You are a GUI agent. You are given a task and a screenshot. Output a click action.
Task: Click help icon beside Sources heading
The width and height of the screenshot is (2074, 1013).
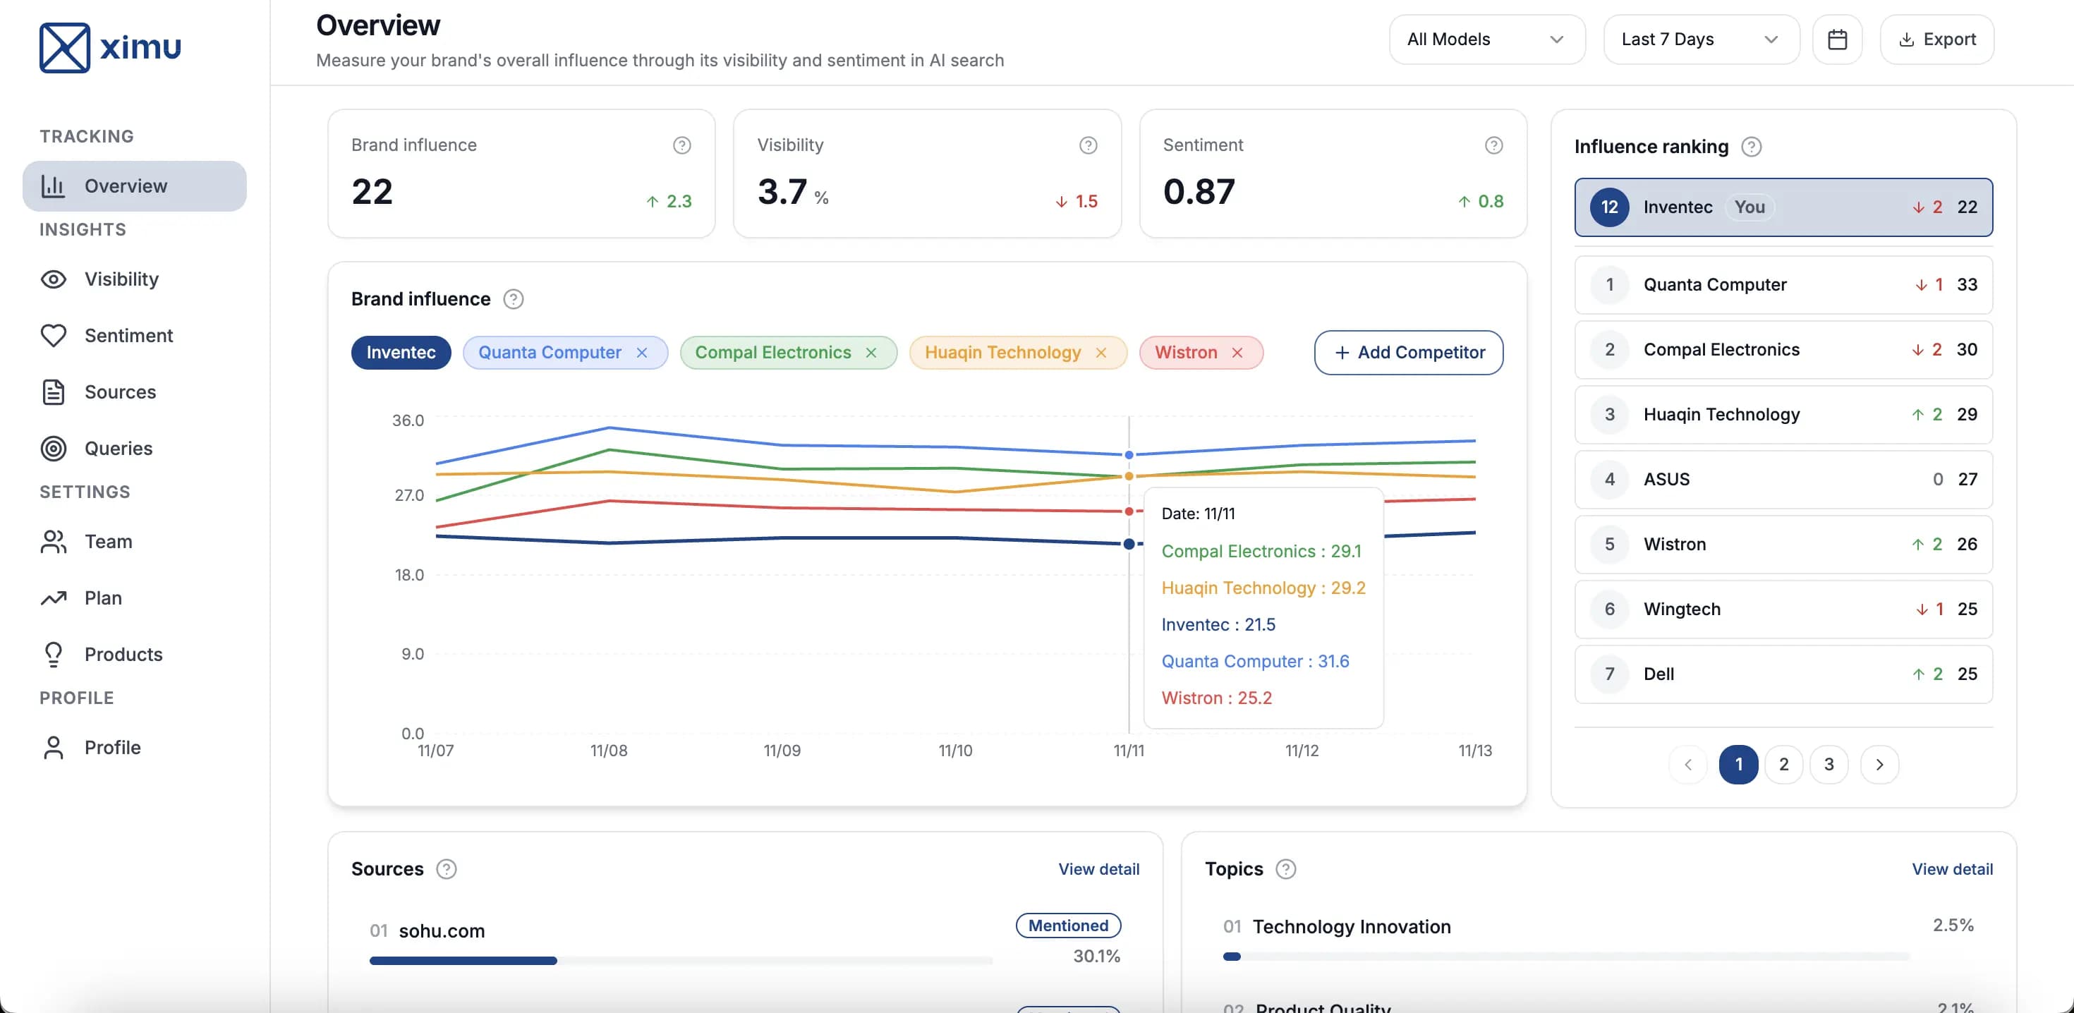(x=446, y=869)
